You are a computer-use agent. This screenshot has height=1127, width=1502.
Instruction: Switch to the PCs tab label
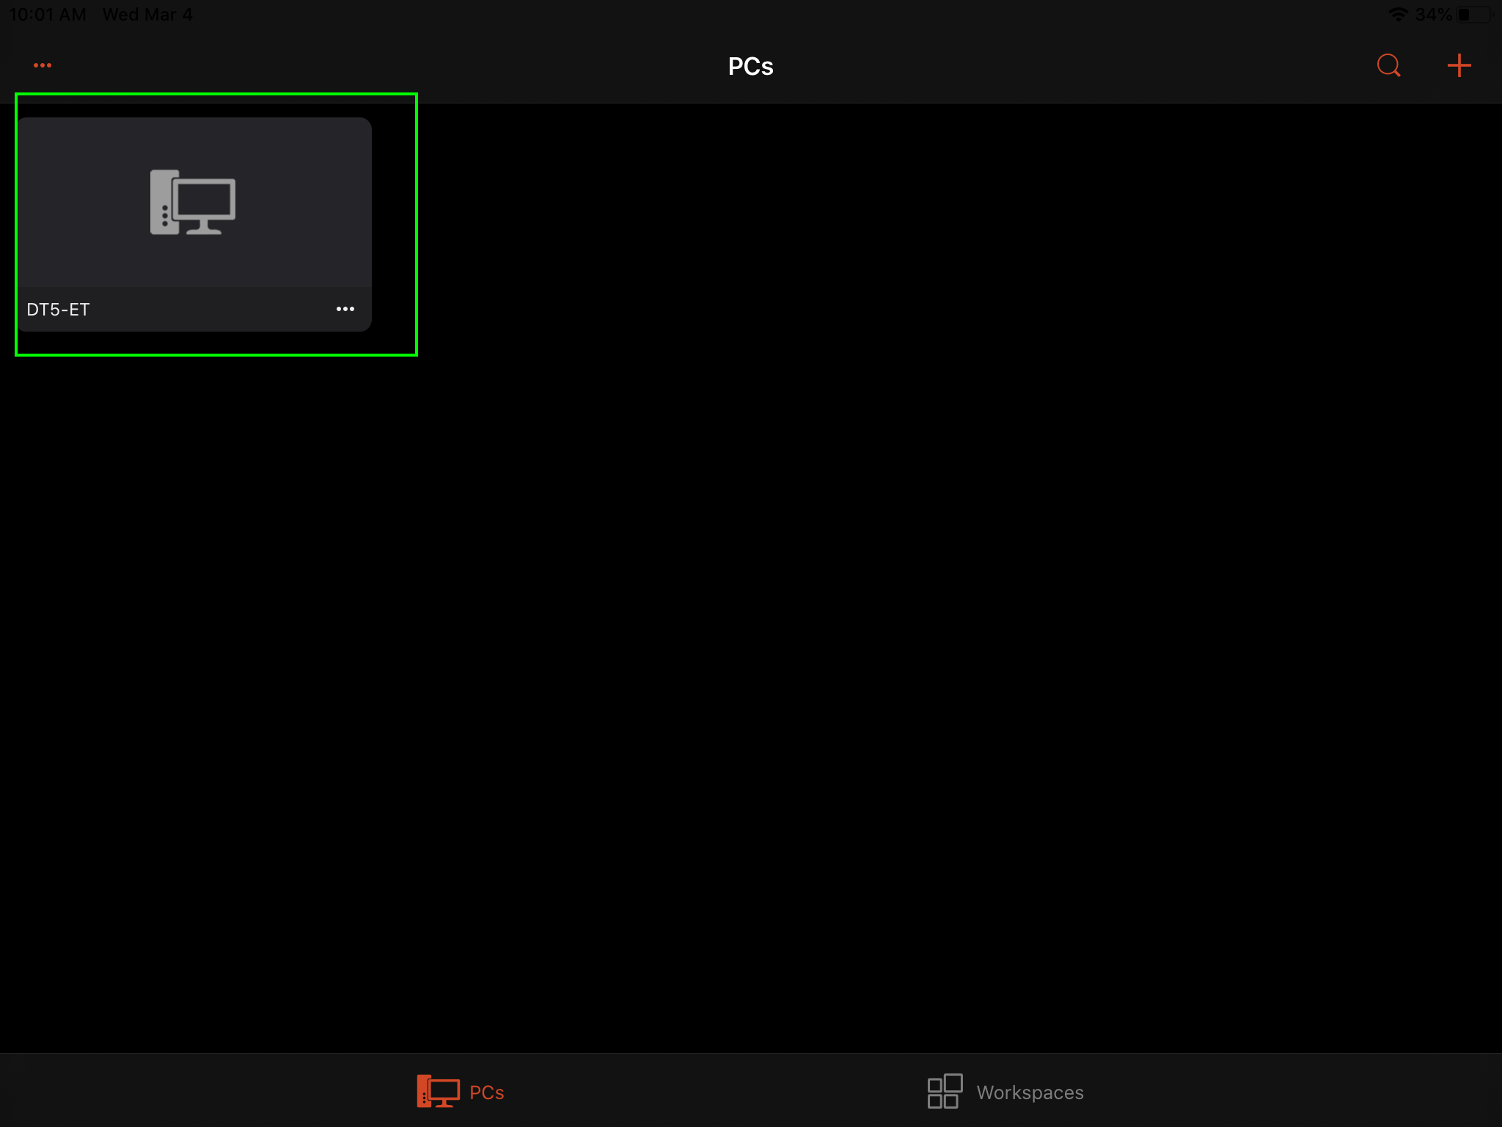click(x=486, y=1093)
